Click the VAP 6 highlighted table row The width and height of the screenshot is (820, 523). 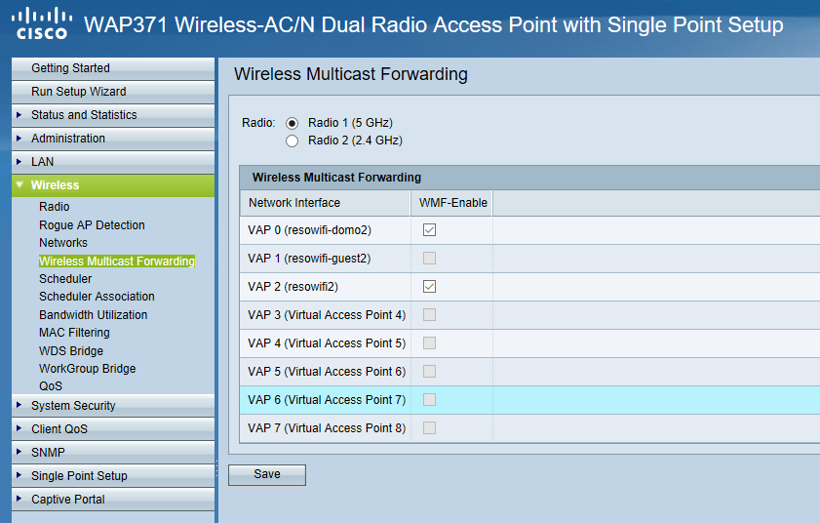(x=529, y=400)
